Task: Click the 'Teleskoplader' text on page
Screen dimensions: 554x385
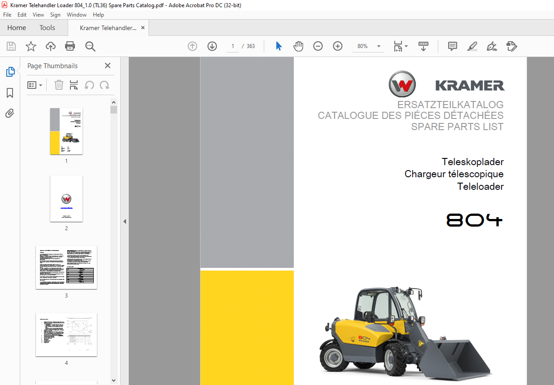Action: [x=473, y=162]
